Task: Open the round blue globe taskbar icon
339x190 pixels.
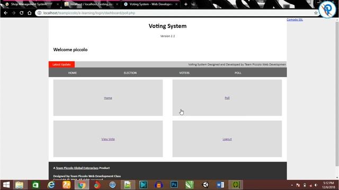Action: pos(112,185)
